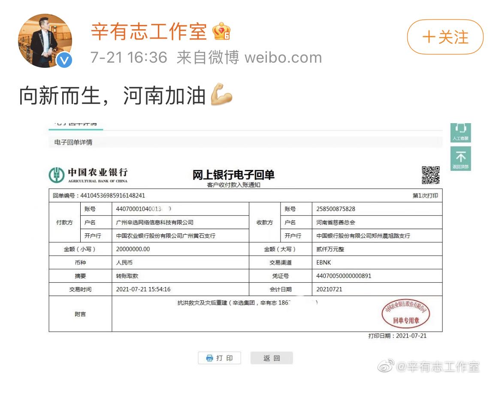The width and height of the screenshot is (502, 396).
Task: Click the print date 2021-07-21
Action: pos(411,336)
